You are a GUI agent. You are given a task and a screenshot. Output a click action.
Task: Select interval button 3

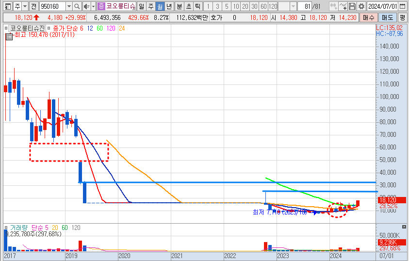click(x=217, y=6)
